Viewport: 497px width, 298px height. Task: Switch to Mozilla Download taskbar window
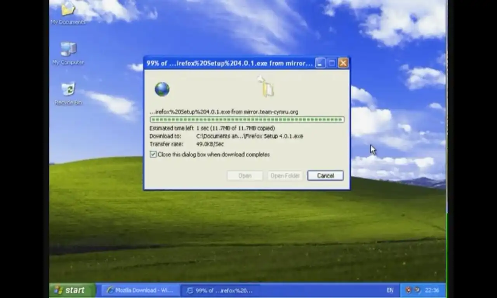click(140, 290)
